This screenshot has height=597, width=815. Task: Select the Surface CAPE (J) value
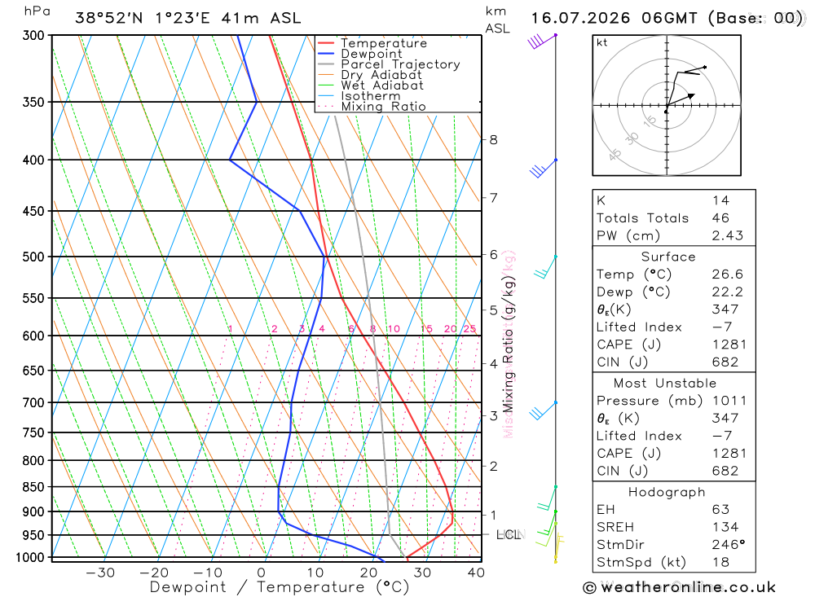coord(729,345)
